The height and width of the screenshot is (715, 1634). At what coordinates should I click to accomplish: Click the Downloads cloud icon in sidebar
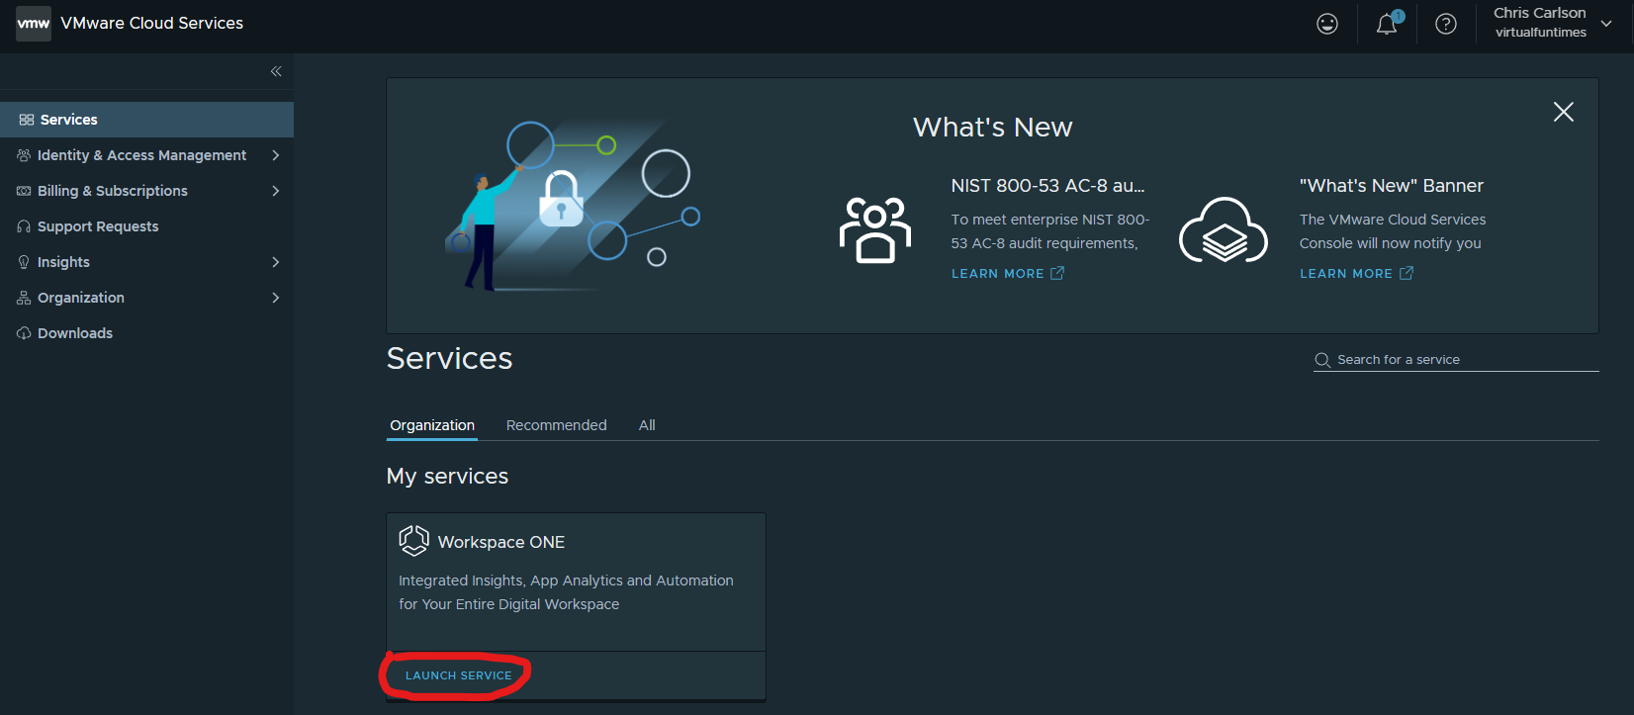coord(24,333)
